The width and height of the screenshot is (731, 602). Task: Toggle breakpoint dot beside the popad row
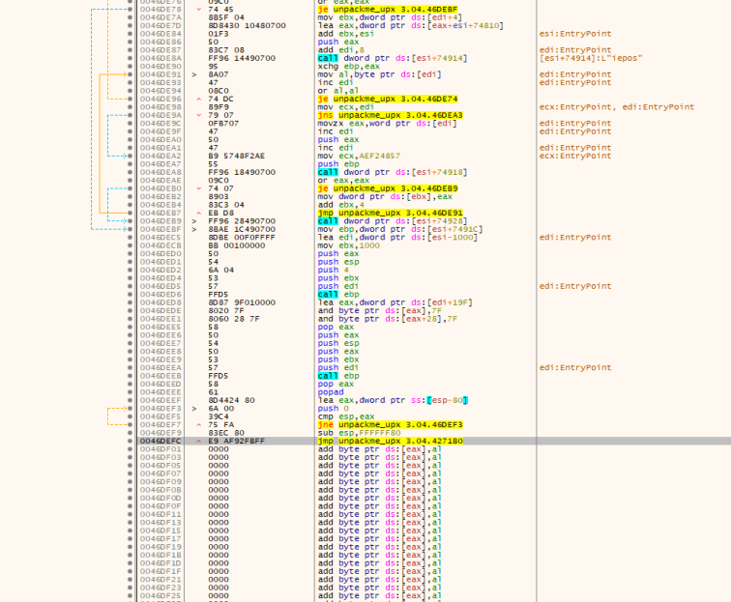131,392
